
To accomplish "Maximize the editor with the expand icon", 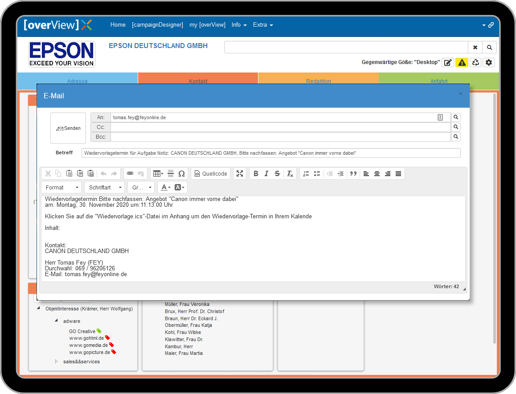I will 240,174.
